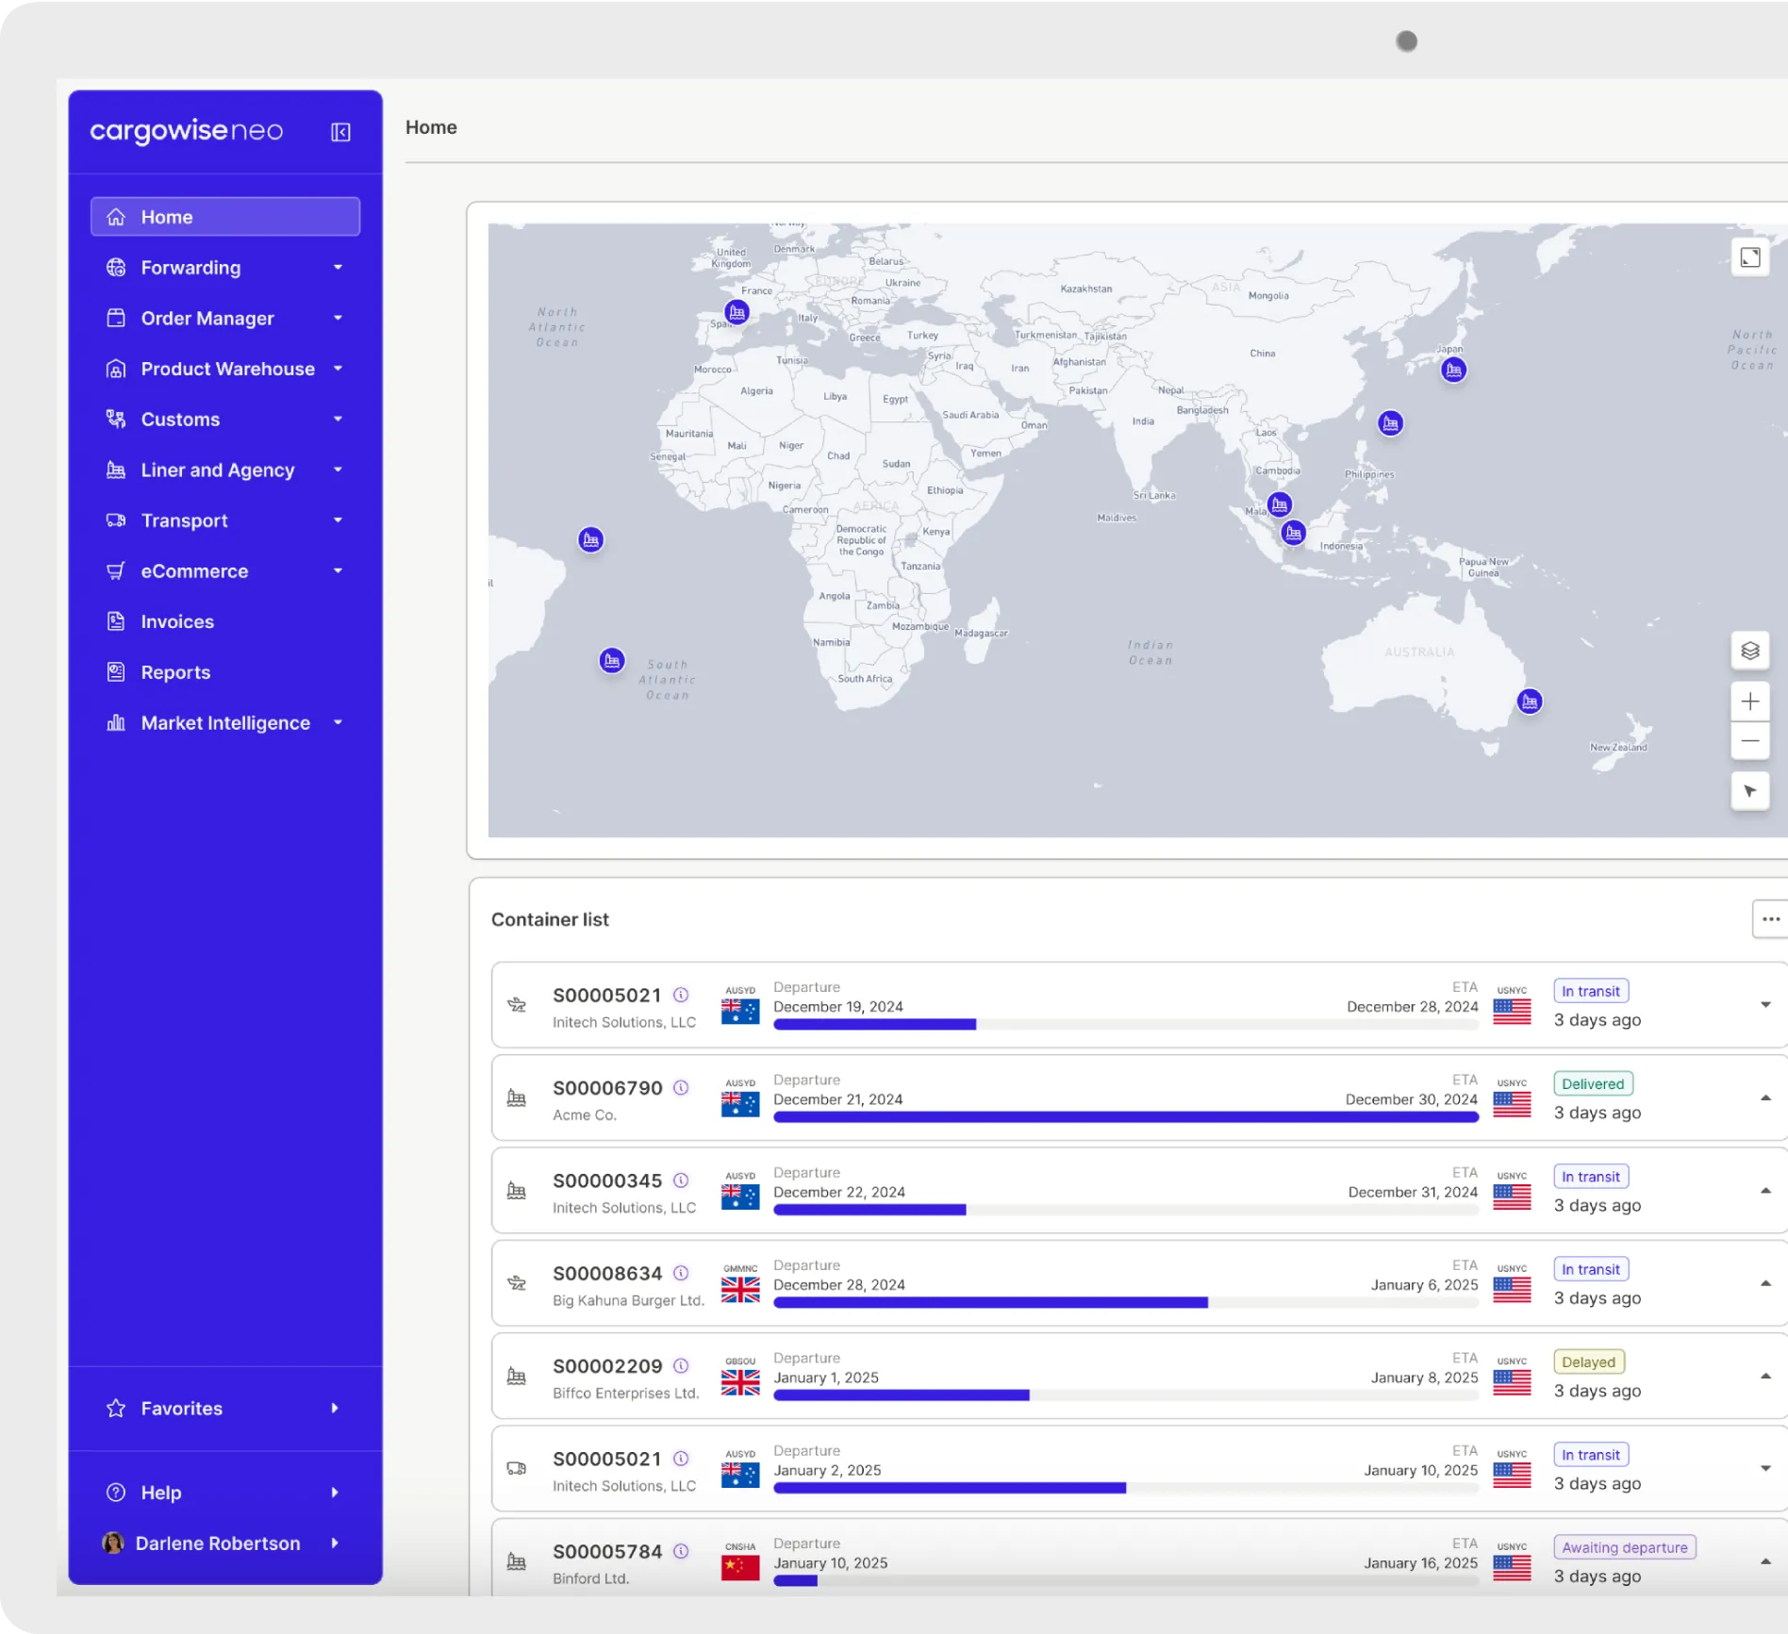The width and height of the screenshot is (1788, 1634).
Task: Open the Container list more options menu
Action: (x=1770, y=919)
